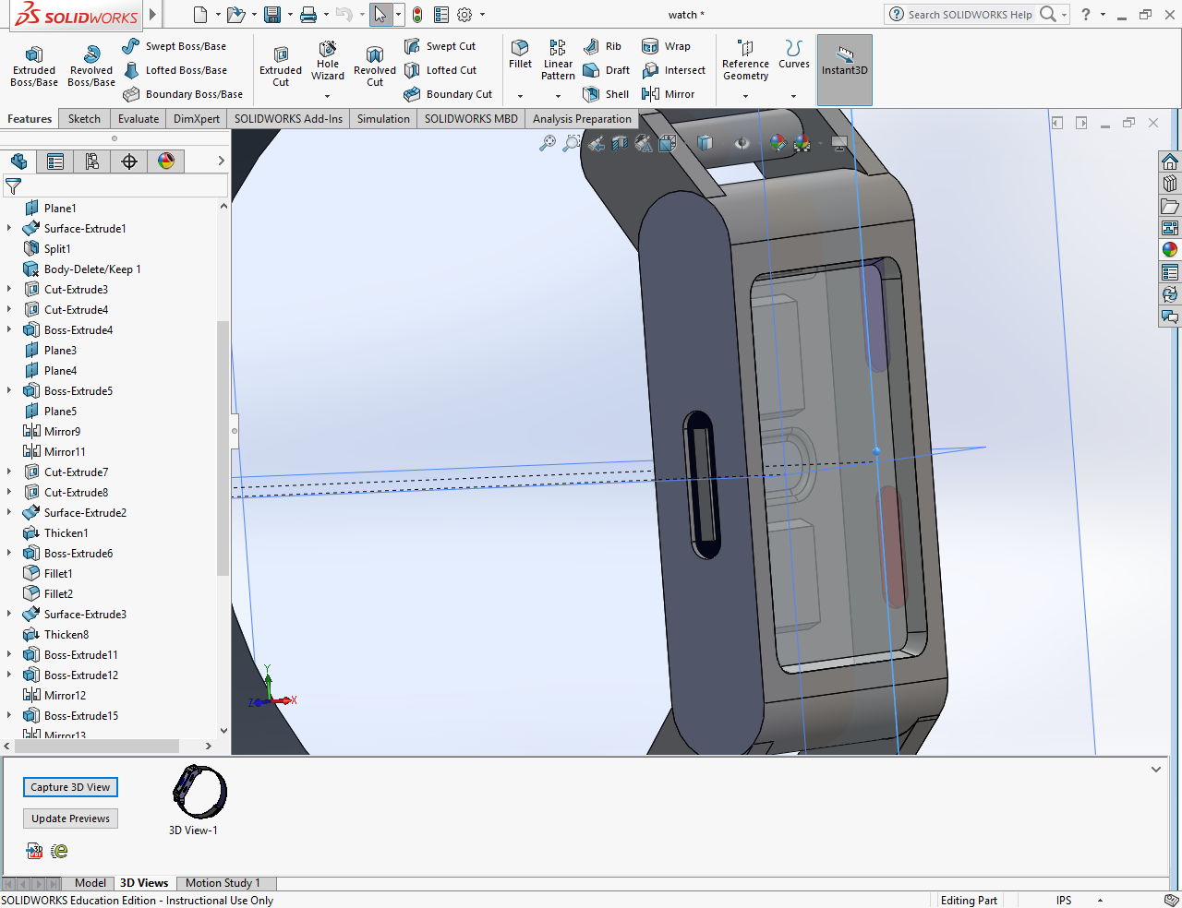Switch to the Sketch tab
The height and width of the screenshot is (908, 1182).
point(84,119)
